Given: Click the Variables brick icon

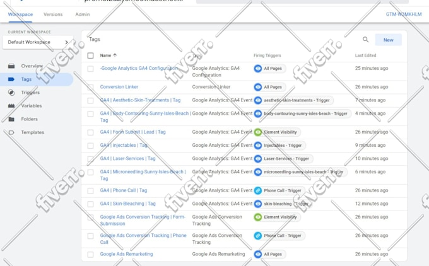Looking at the screenshot, I should click(x=11, y=106).
